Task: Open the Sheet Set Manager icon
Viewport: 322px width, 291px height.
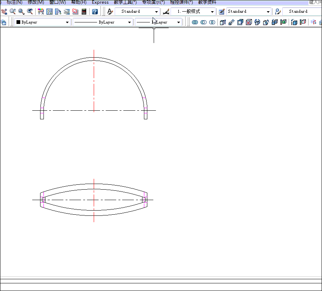Action: (x=67, y=12)
